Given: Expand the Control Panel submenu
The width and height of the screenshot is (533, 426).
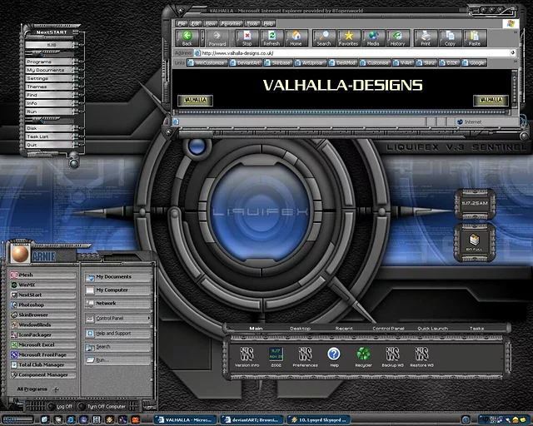Looking at the screenshot, I should pyautogui.click(x=117, y=319).
